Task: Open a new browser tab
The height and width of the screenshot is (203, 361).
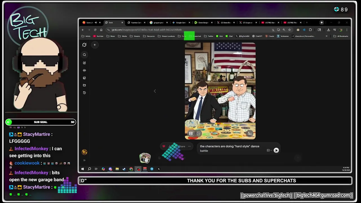Action: tap(307, 23)
